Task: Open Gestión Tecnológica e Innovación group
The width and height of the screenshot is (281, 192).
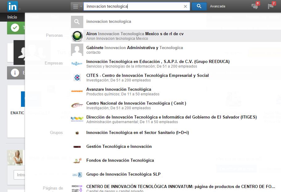Action: 119,147
